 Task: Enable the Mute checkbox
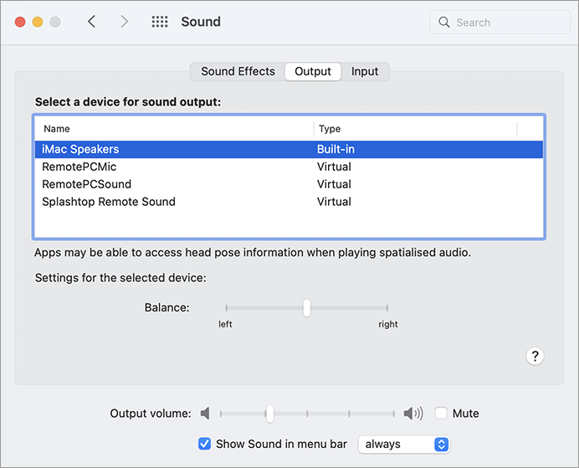pos(442,414)
